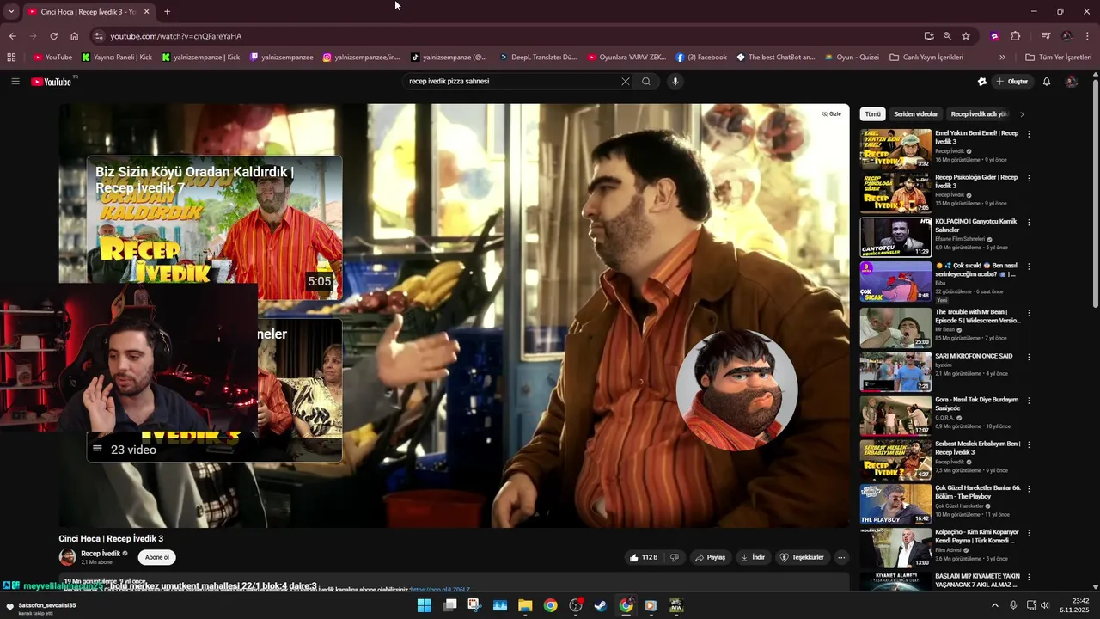Play Recep Psikoloğa Gider thumbnail

coord(895,193)
